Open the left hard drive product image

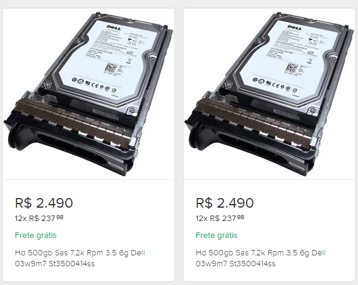[89, 94]
